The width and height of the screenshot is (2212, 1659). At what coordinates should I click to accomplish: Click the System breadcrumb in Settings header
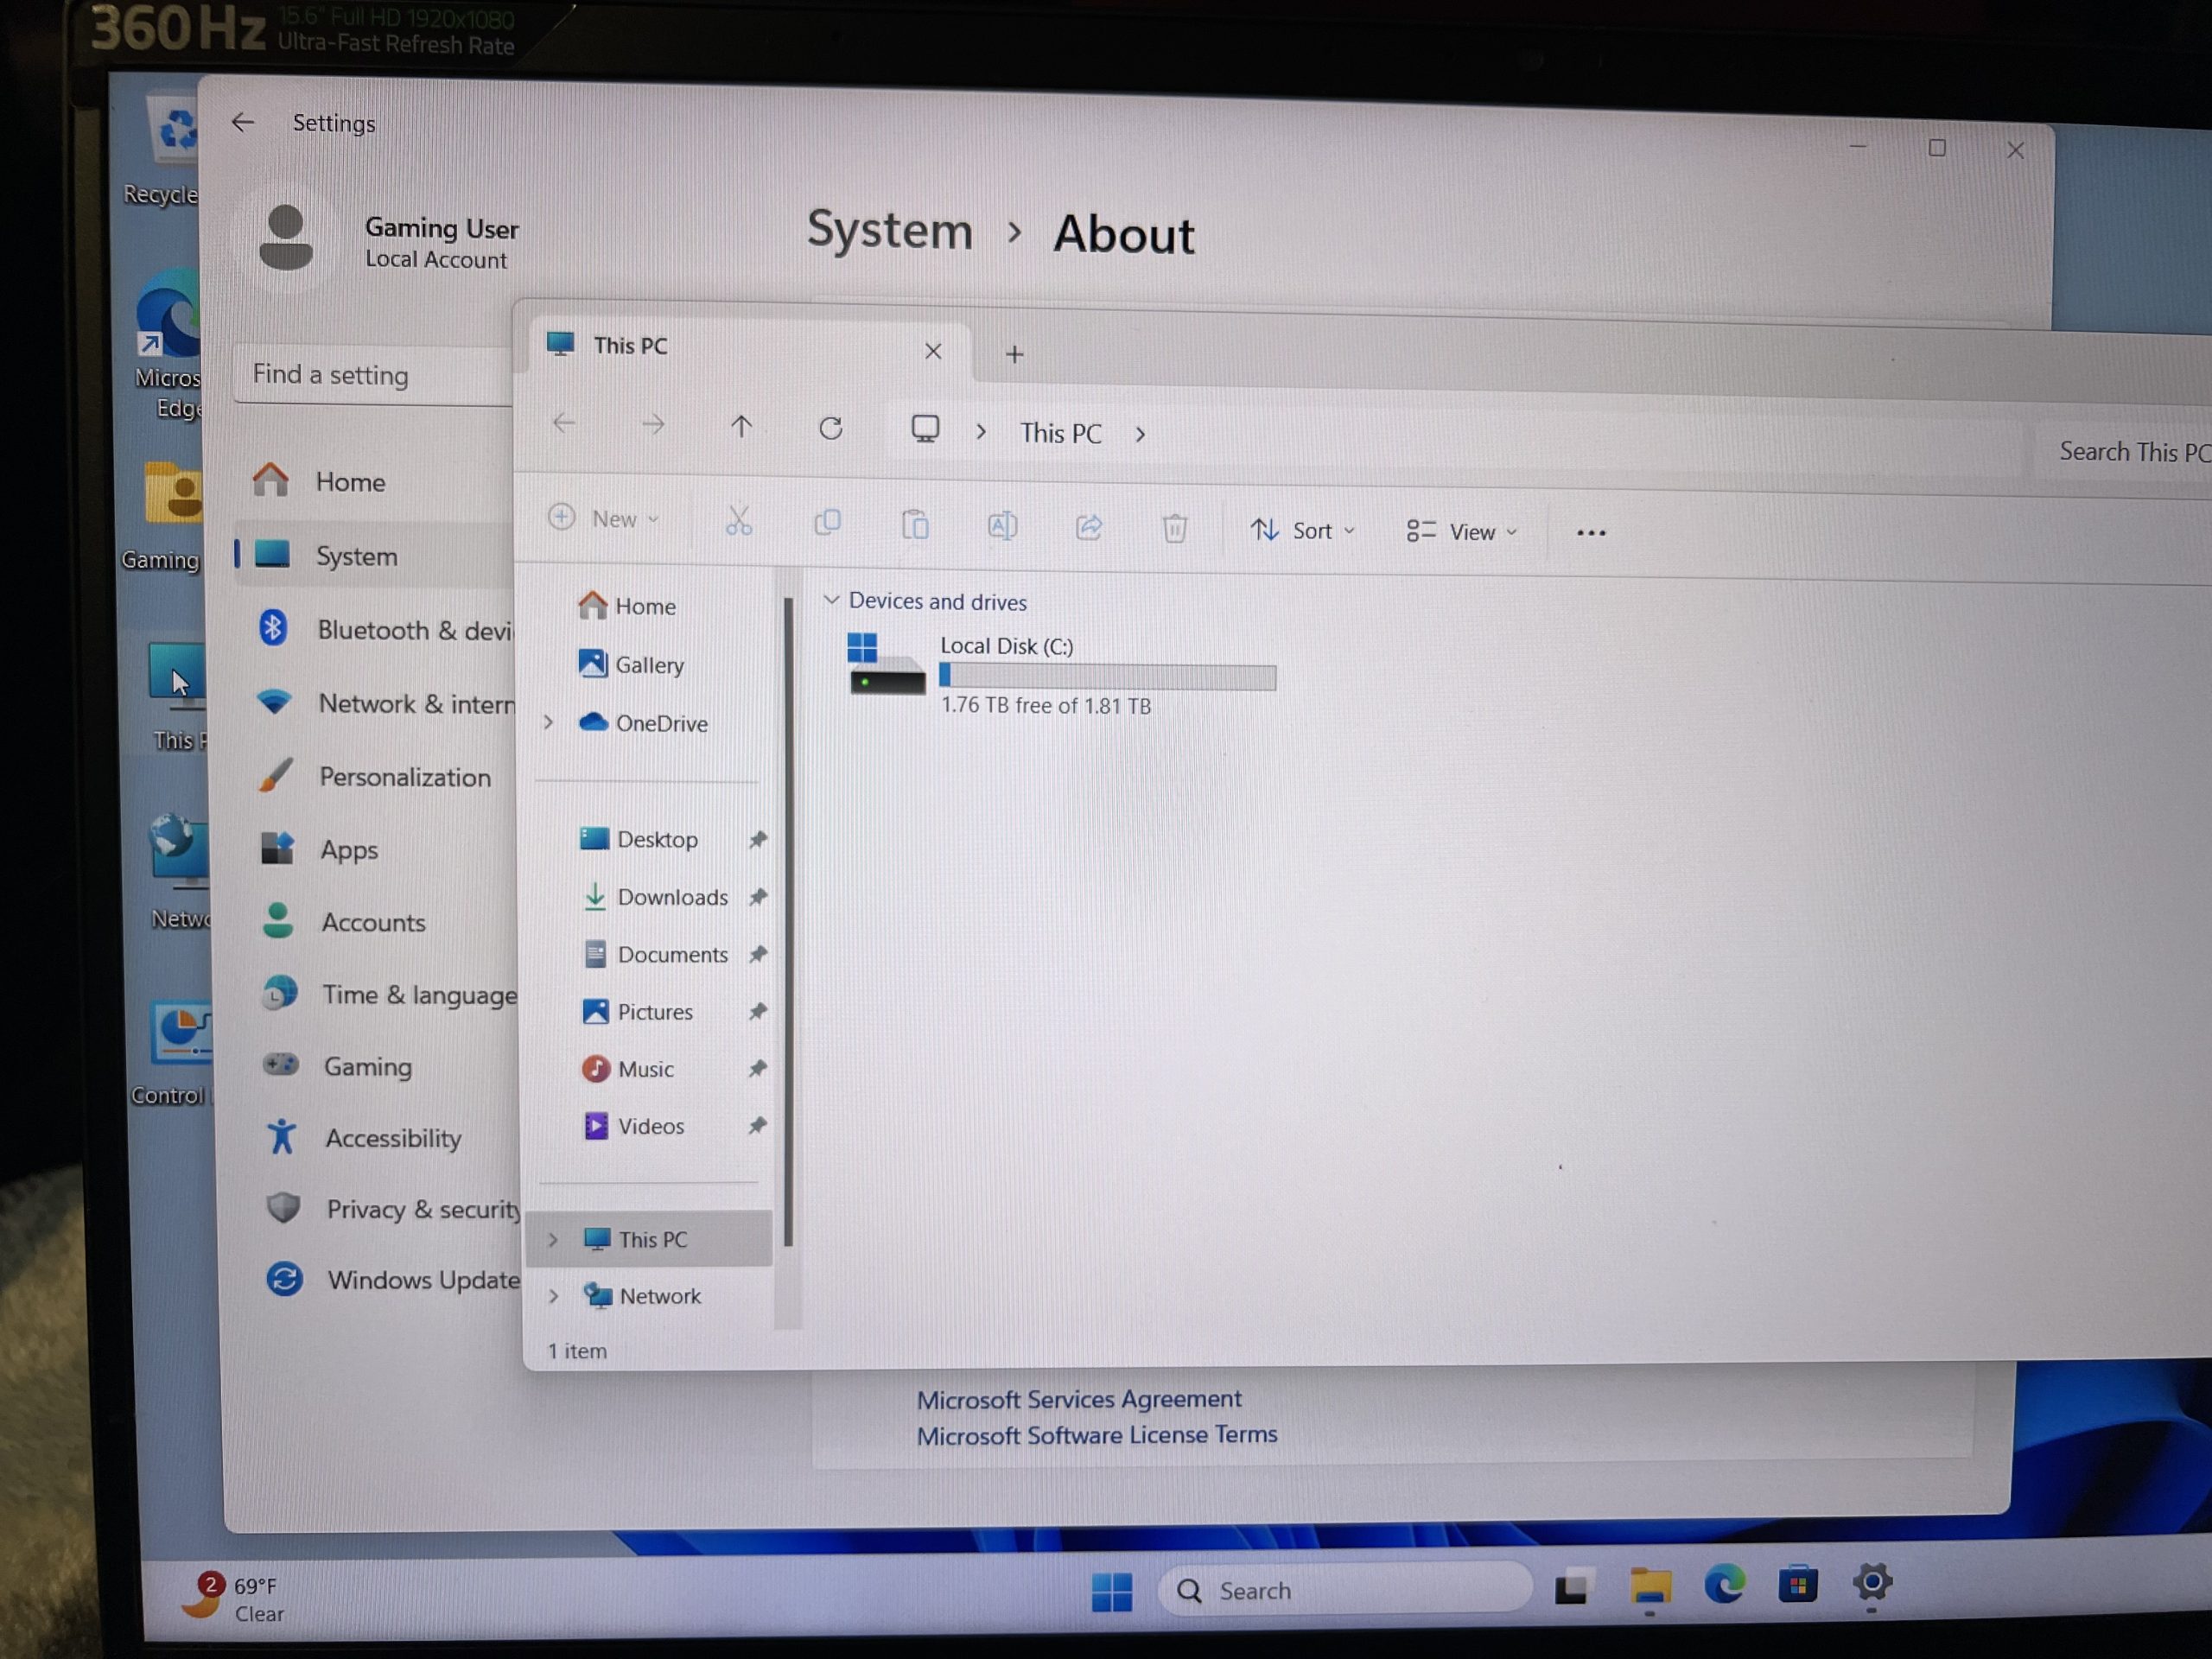pyautogui.click(x=889, y=231)
